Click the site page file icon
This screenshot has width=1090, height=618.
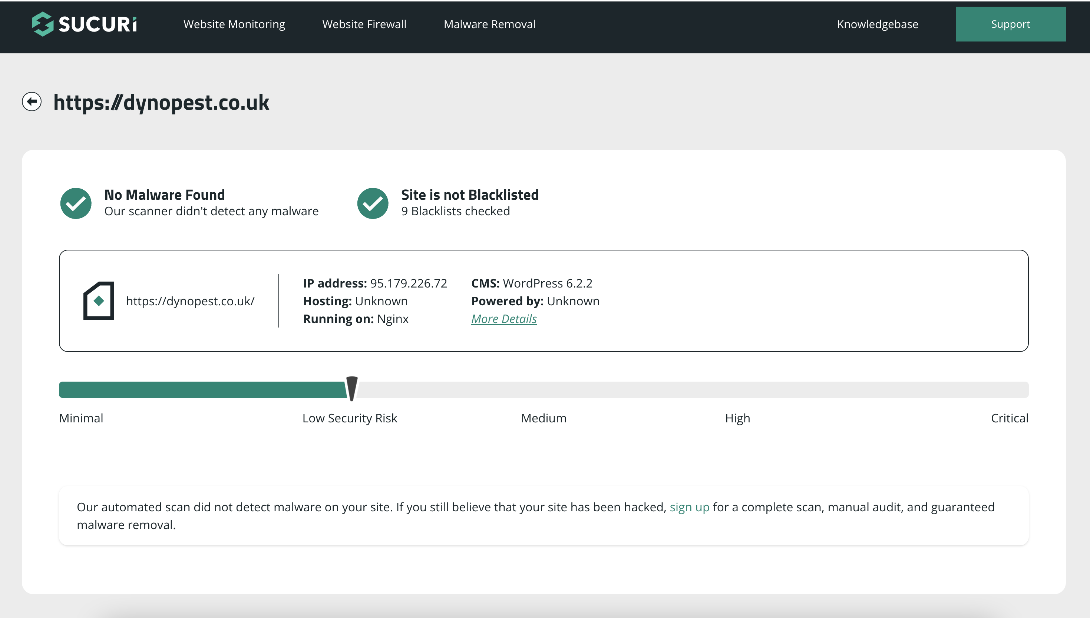coord(99,300)
